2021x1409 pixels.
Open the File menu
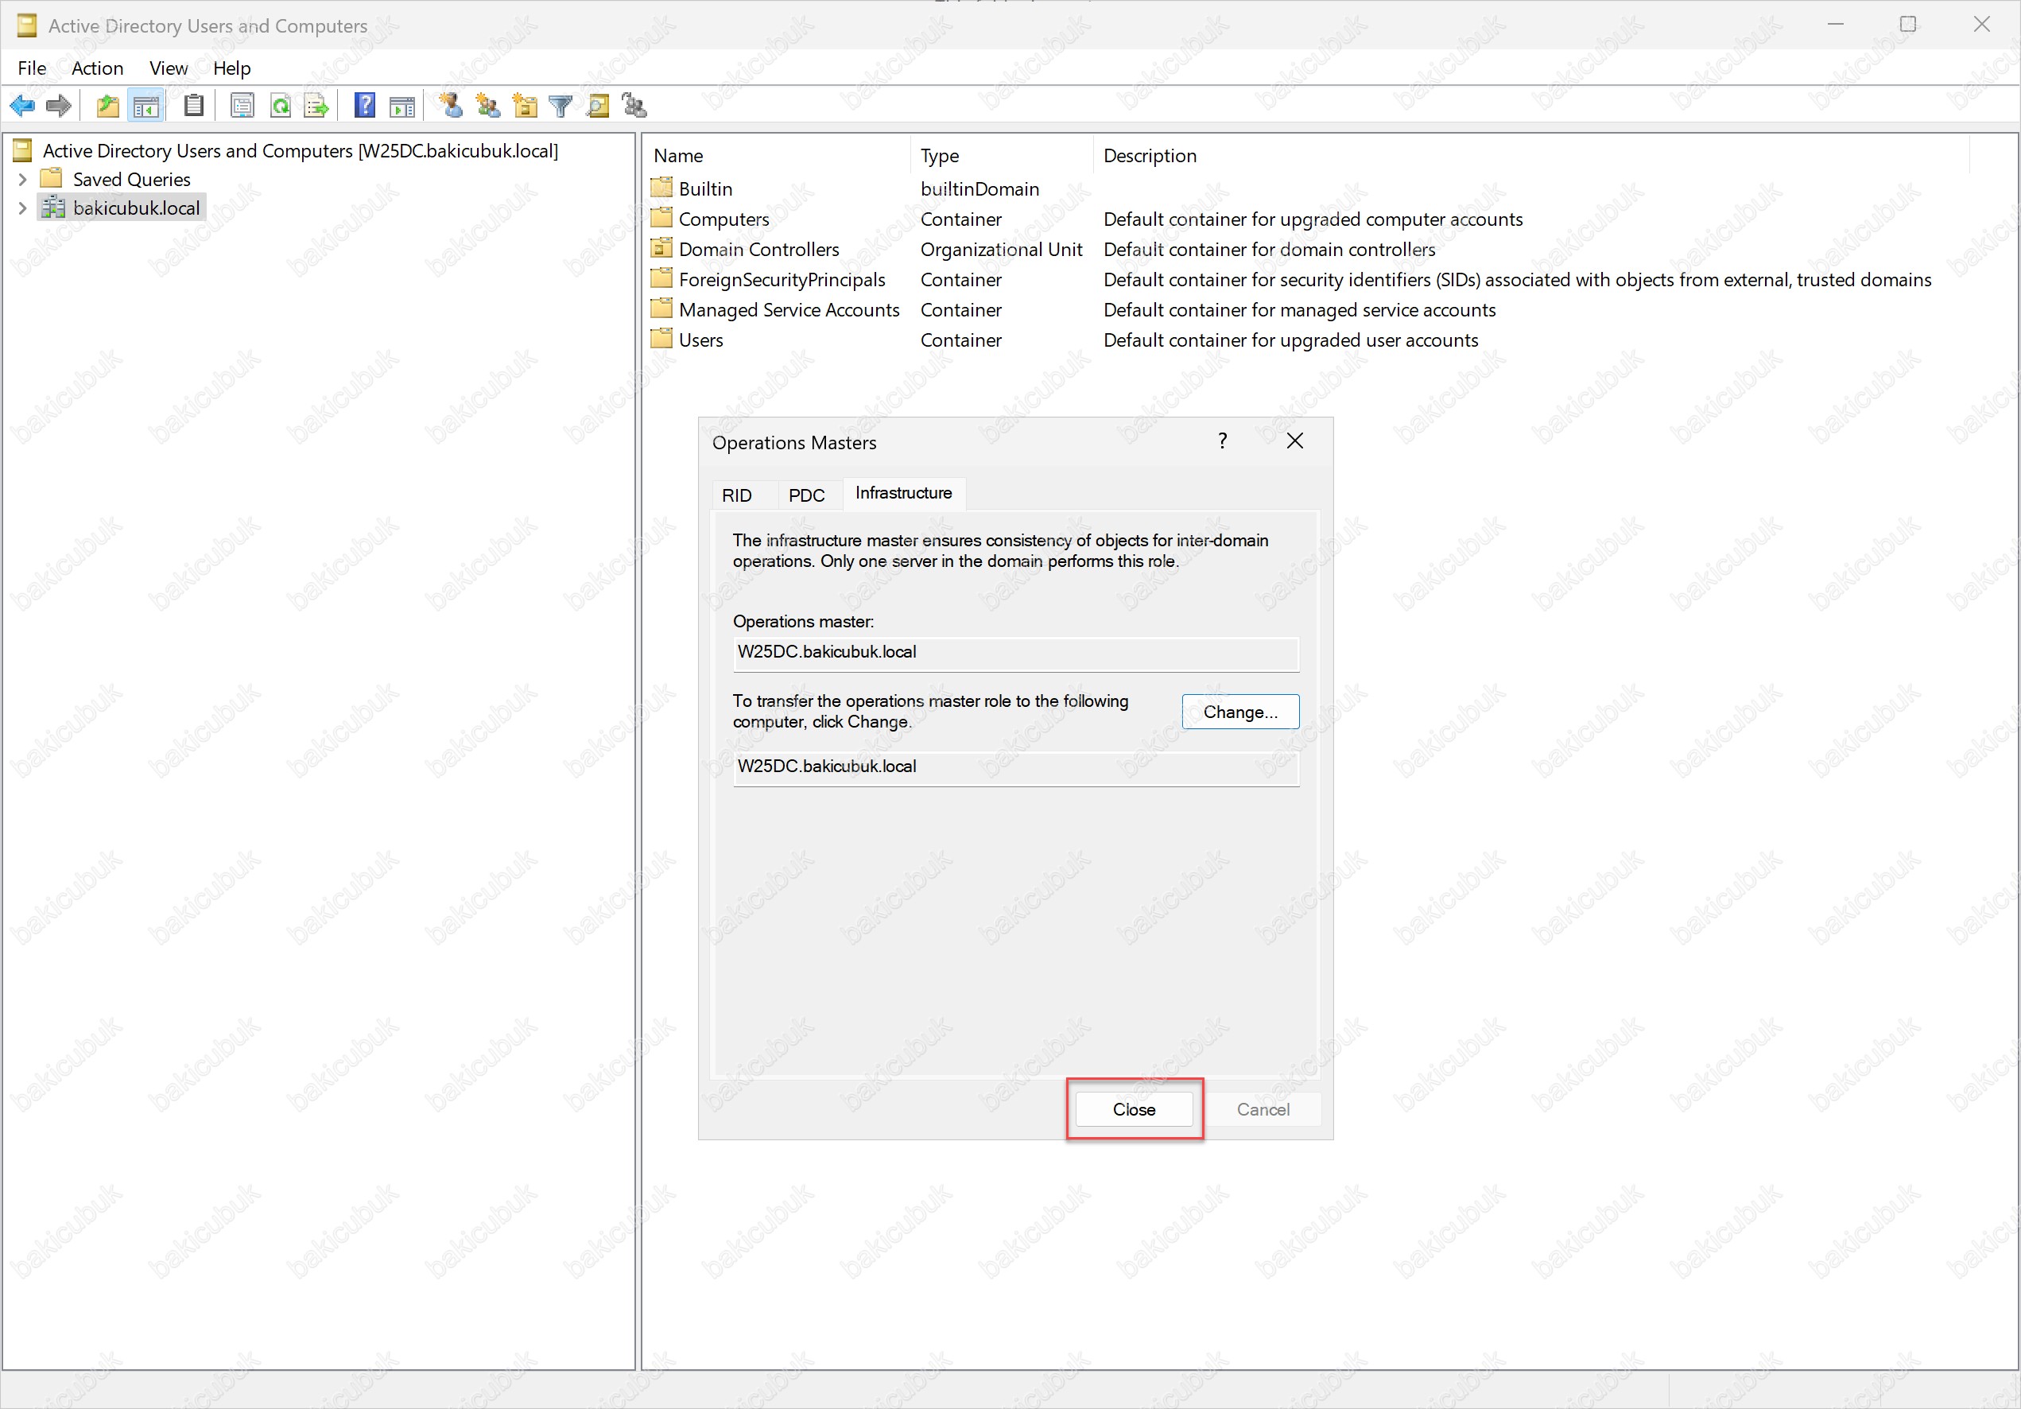click(32, 68)
